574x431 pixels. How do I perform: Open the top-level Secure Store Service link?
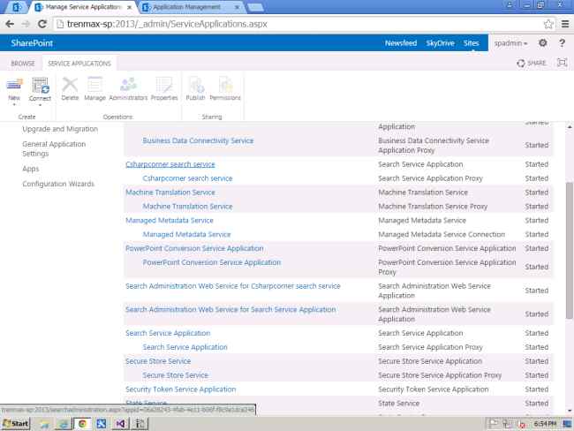(x=158, y=361)
